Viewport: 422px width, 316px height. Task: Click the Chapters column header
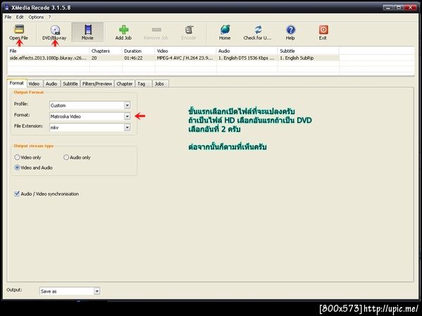[105, 51]
